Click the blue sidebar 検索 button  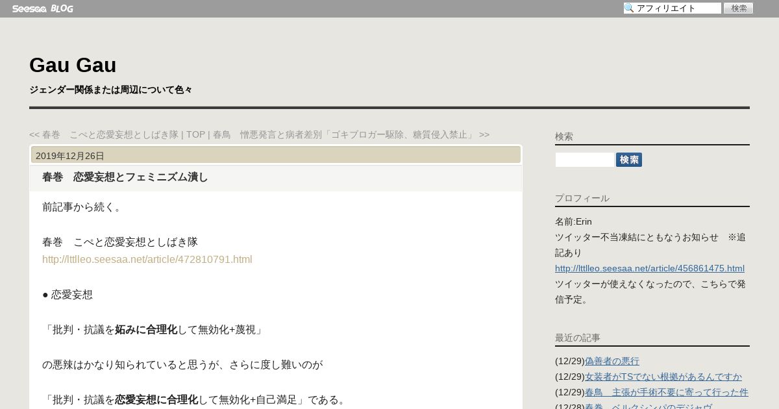(629, 160)
